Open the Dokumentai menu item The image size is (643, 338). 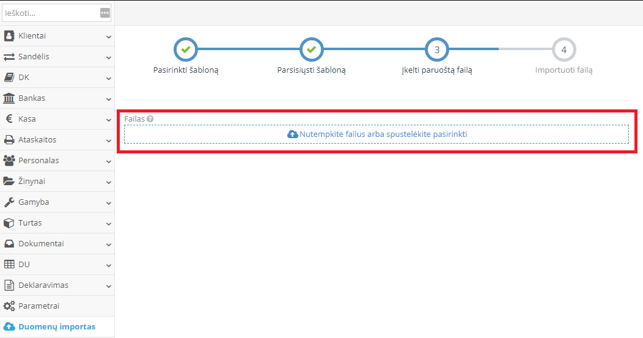coord(41,244)
